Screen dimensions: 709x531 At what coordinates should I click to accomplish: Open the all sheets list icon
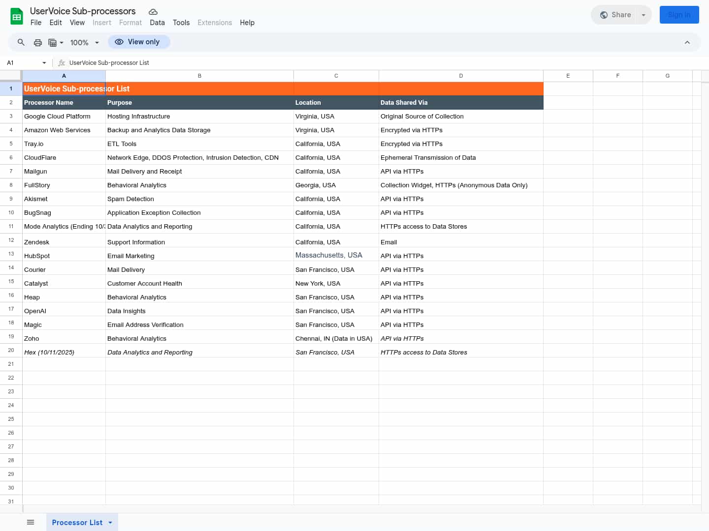(31, 522)
